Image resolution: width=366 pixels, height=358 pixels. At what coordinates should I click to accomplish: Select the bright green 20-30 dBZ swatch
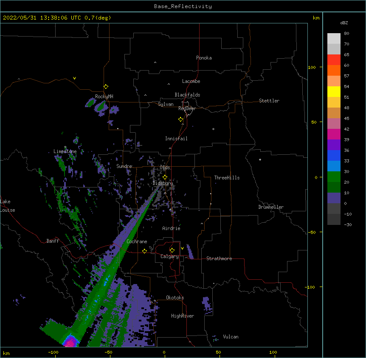tap(334, 177)
